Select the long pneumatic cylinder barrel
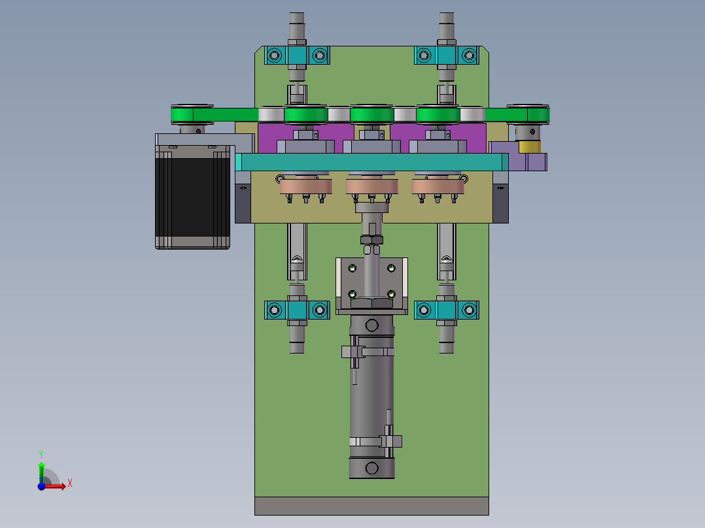The image size is (705, 528). point(371,395)
